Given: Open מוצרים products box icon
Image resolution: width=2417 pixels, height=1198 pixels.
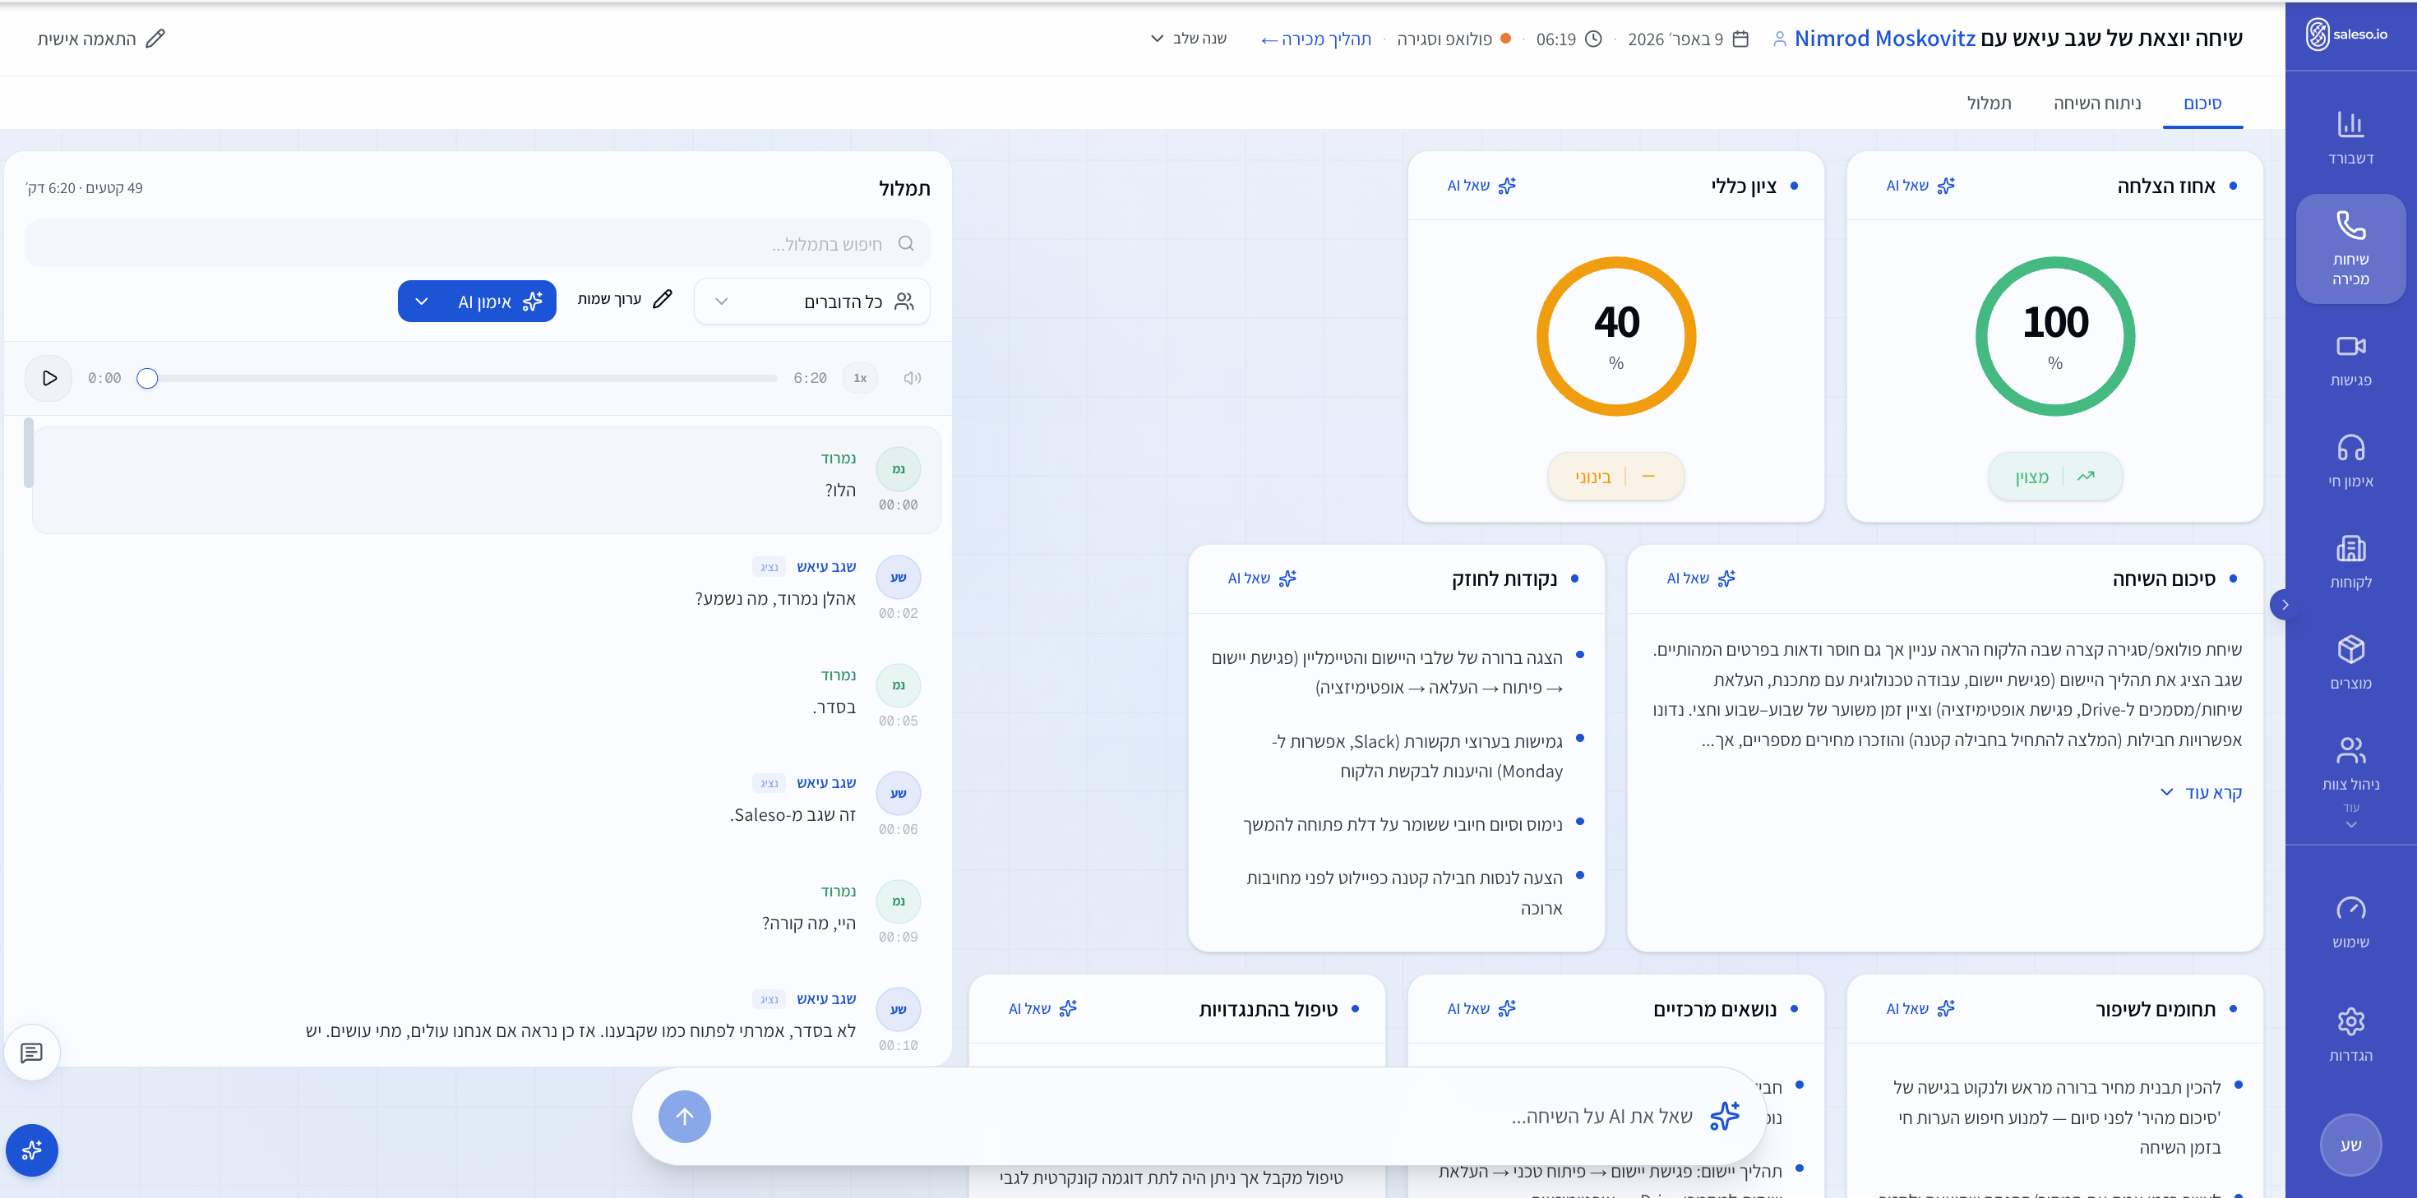Looking at the screenshot, I should pyautogui.click(x=2350, y=662).
